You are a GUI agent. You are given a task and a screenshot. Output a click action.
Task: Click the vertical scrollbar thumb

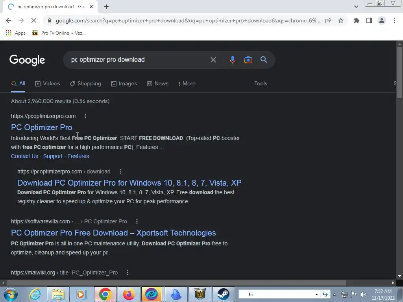pyautogui.click(x=399, y=72)
